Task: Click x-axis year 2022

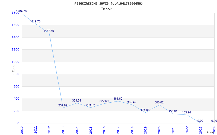Action: (187, 130)
